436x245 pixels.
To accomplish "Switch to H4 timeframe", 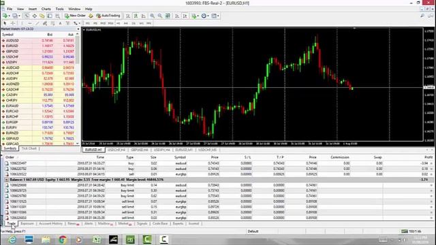I will tap(126, 23).
